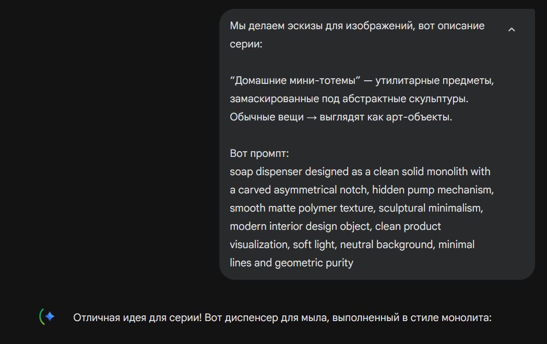This screenshot has width=547, height=344.
Task: Click the line starting with "visualization, soft light"
Action: tap(352, 244)
